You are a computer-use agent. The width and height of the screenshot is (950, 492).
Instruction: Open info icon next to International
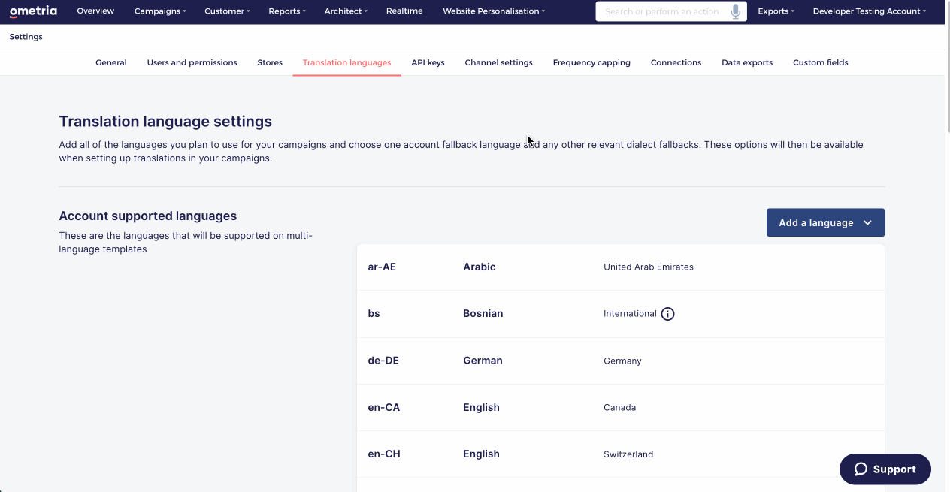coord(667,314)
